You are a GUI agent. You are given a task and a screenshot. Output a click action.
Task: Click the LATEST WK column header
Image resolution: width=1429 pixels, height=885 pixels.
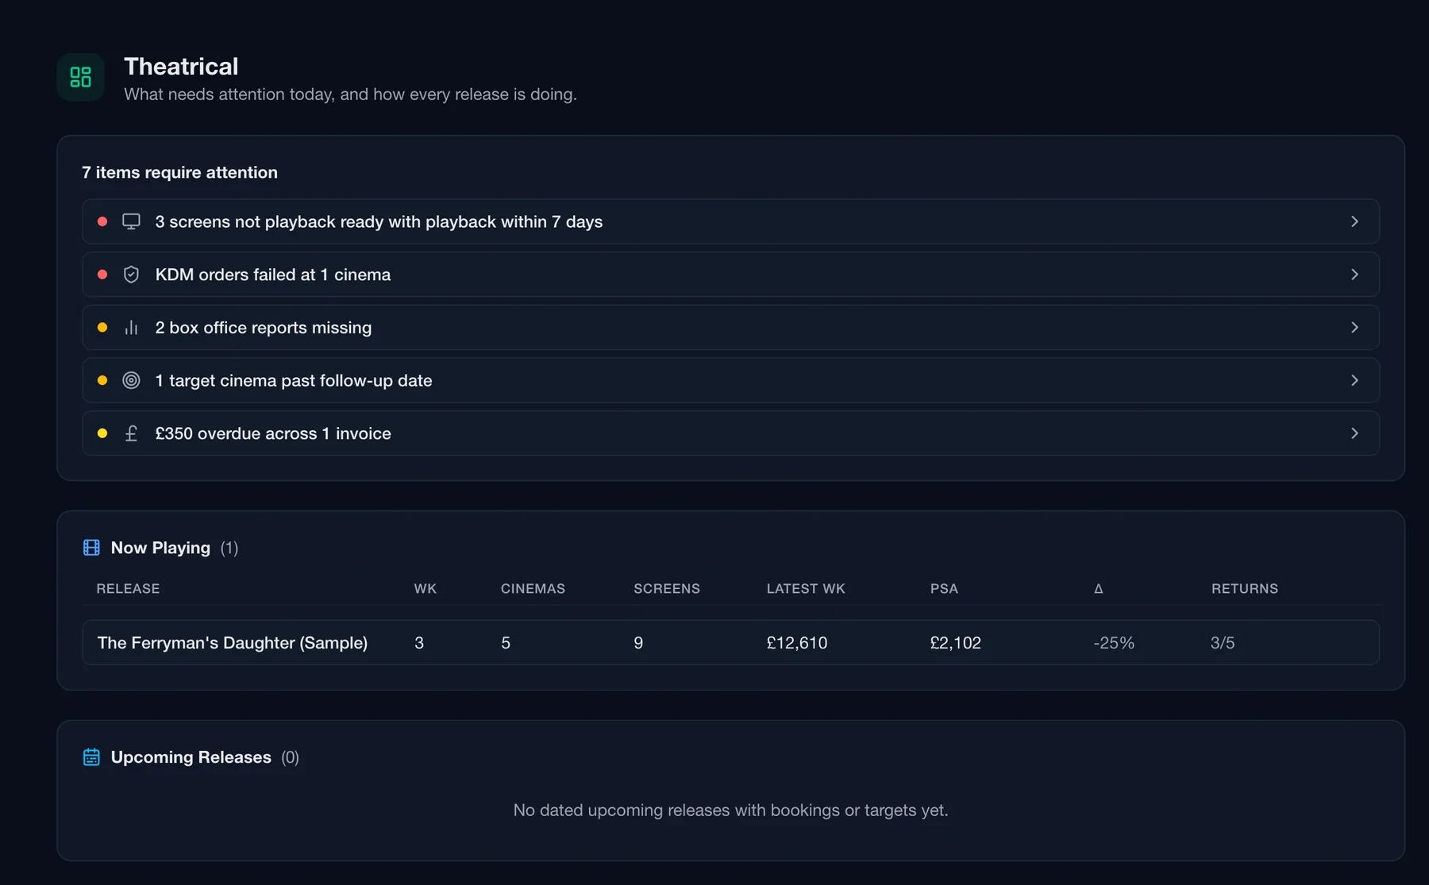coord(806,588)
